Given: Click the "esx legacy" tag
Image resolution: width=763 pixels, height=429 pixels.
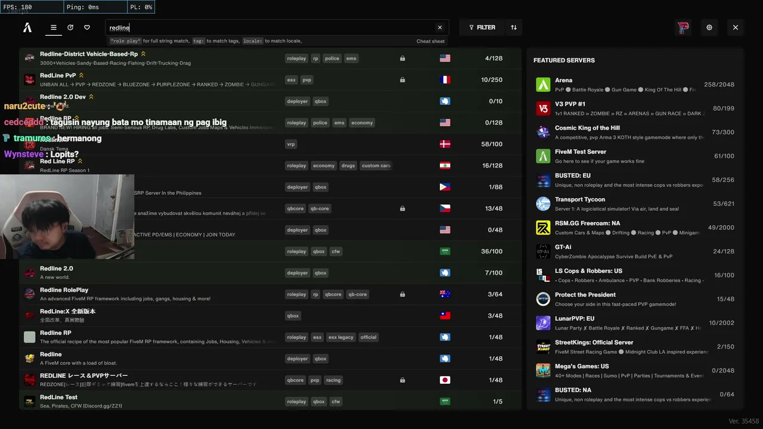Looking at the screenshot, I should point(341,337).
